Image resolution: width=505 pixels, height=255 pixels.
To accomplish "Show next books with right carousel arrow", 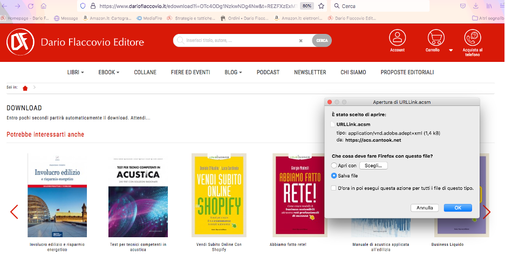I will pyautogui.click(x=487, y=212).
